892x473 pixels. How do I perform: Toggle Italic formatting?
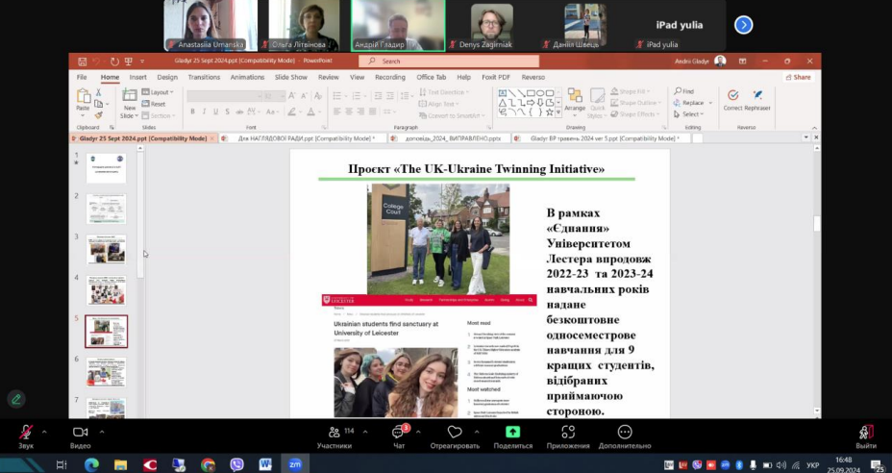[x=204, y=112]
